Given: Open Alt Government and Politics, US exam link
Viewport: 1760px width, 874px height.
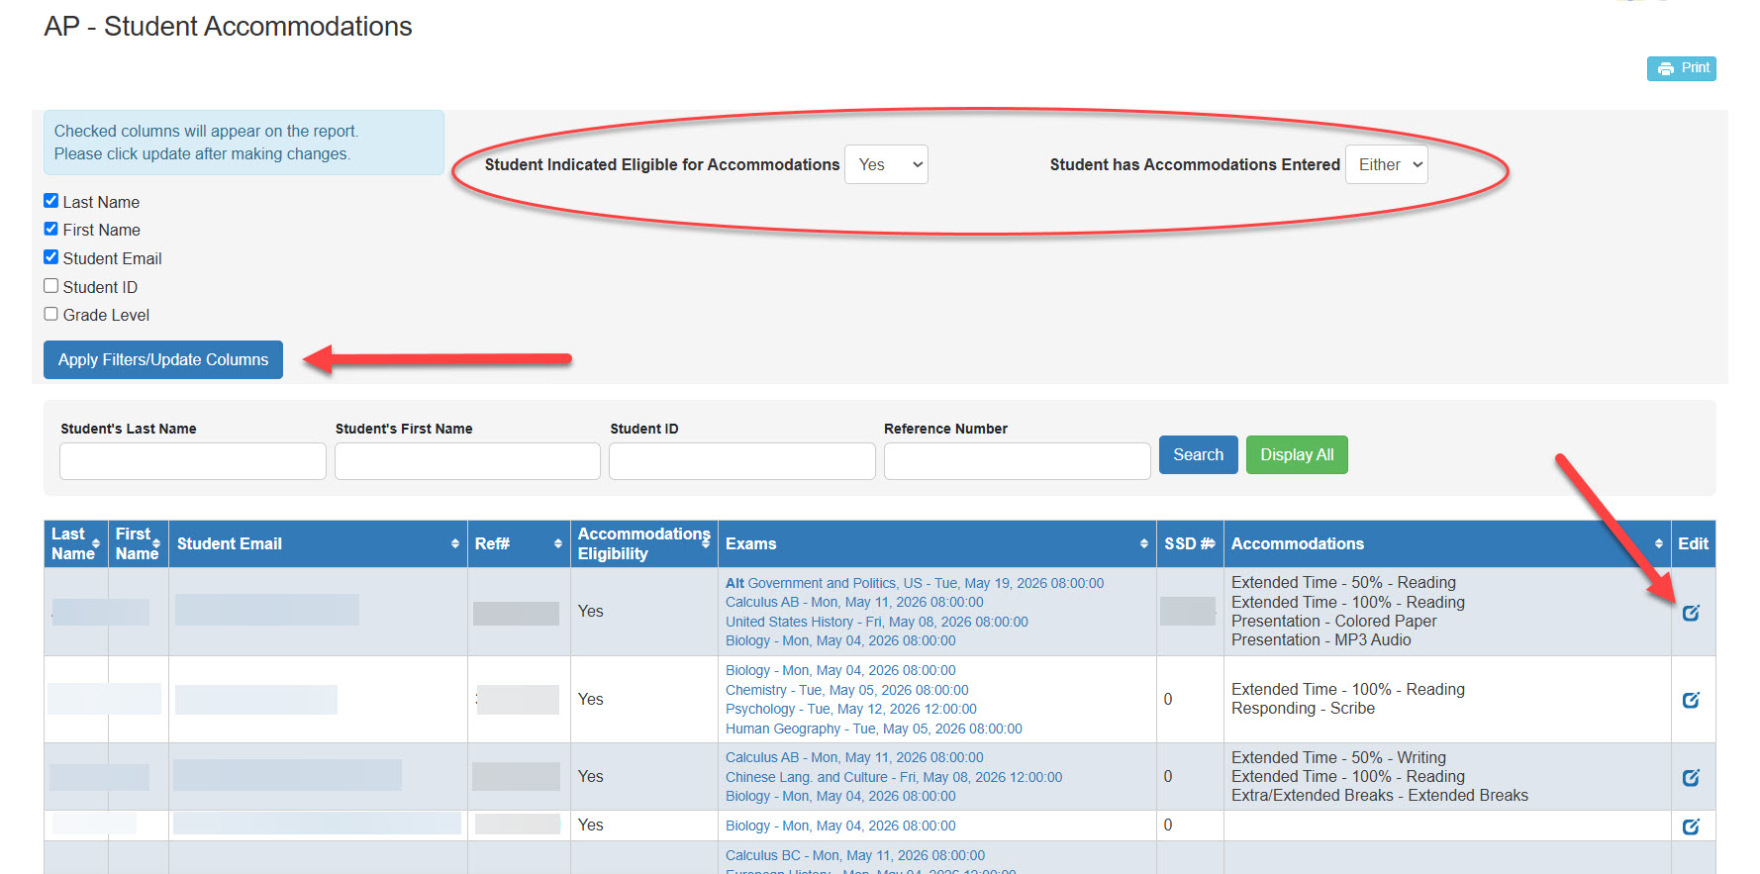Looking at the screenshot, I should [915, 583].
